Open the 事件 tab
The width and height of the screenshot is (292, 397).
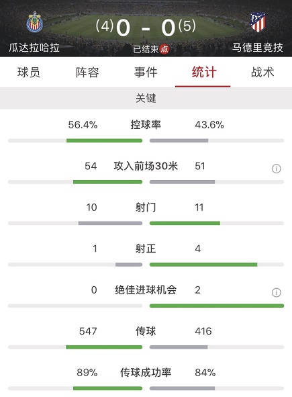click(x=146, y=73)
